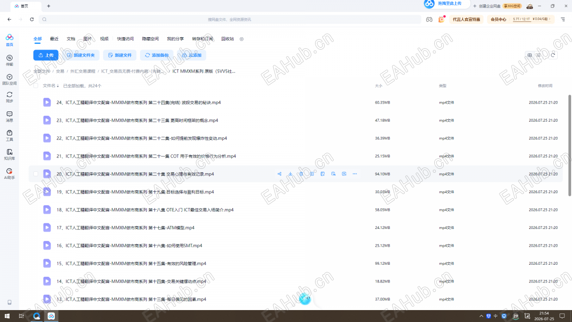This screenshot has width=572, height=322.
Task: Open file 24 波段交易的秘诀.mp4
Action: [138, 103]
